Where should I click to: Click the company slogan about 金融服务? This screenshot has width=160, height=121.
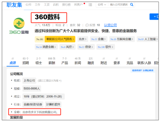[86, 31]
